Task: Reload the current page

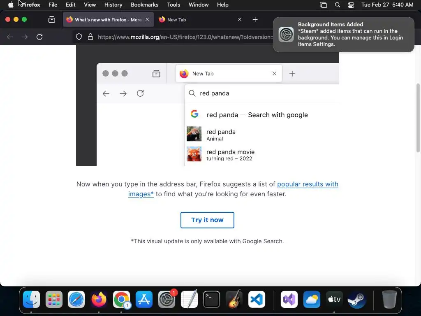Action: click(39, 37)
